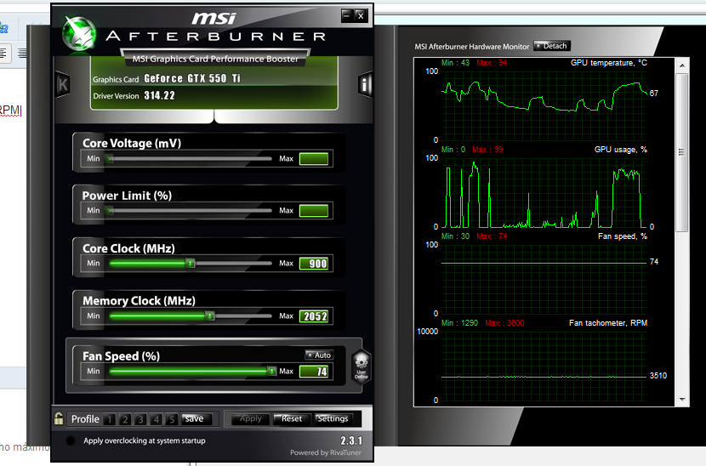
Task: Close the MSI Afterburner window
Action: (x=361, y=16)
